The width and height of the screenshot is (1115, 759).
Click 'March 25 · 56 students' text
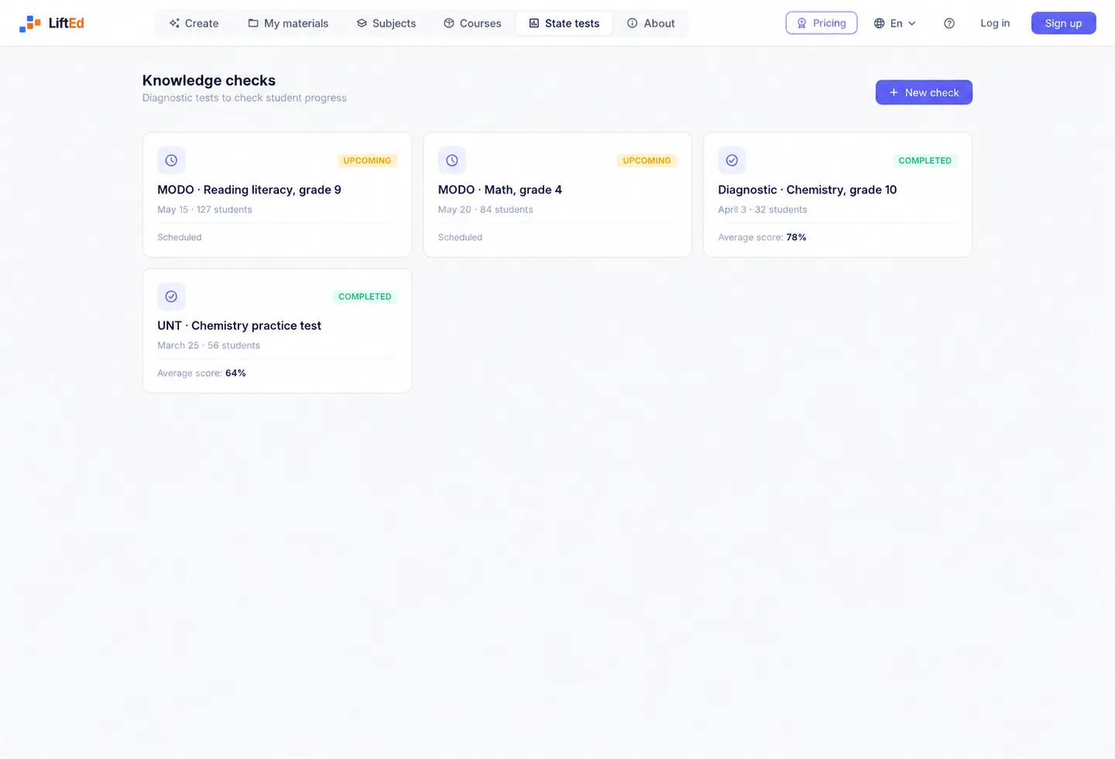(208, 345)
